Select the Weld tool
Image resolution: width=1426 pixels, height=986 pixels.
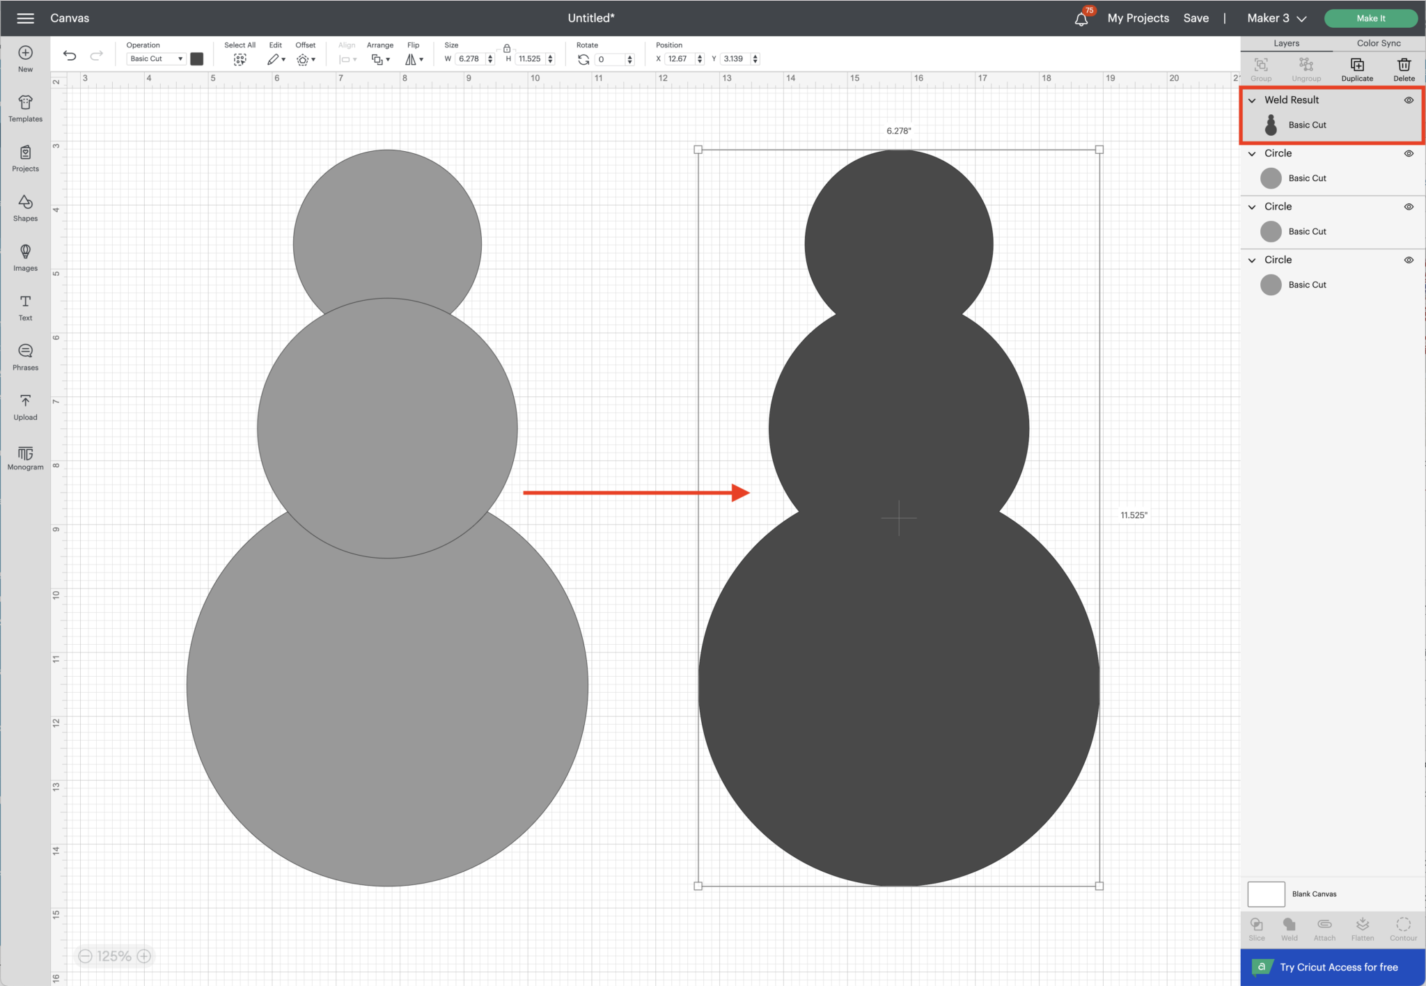pyautogui.click(x=1289, y=928)
